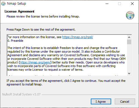Image resolution: width=139 pixels, height=108 pixels.
Task: Click the 'Nullsoft Install System v3.07' label
Action: click(x=21, y=94)
